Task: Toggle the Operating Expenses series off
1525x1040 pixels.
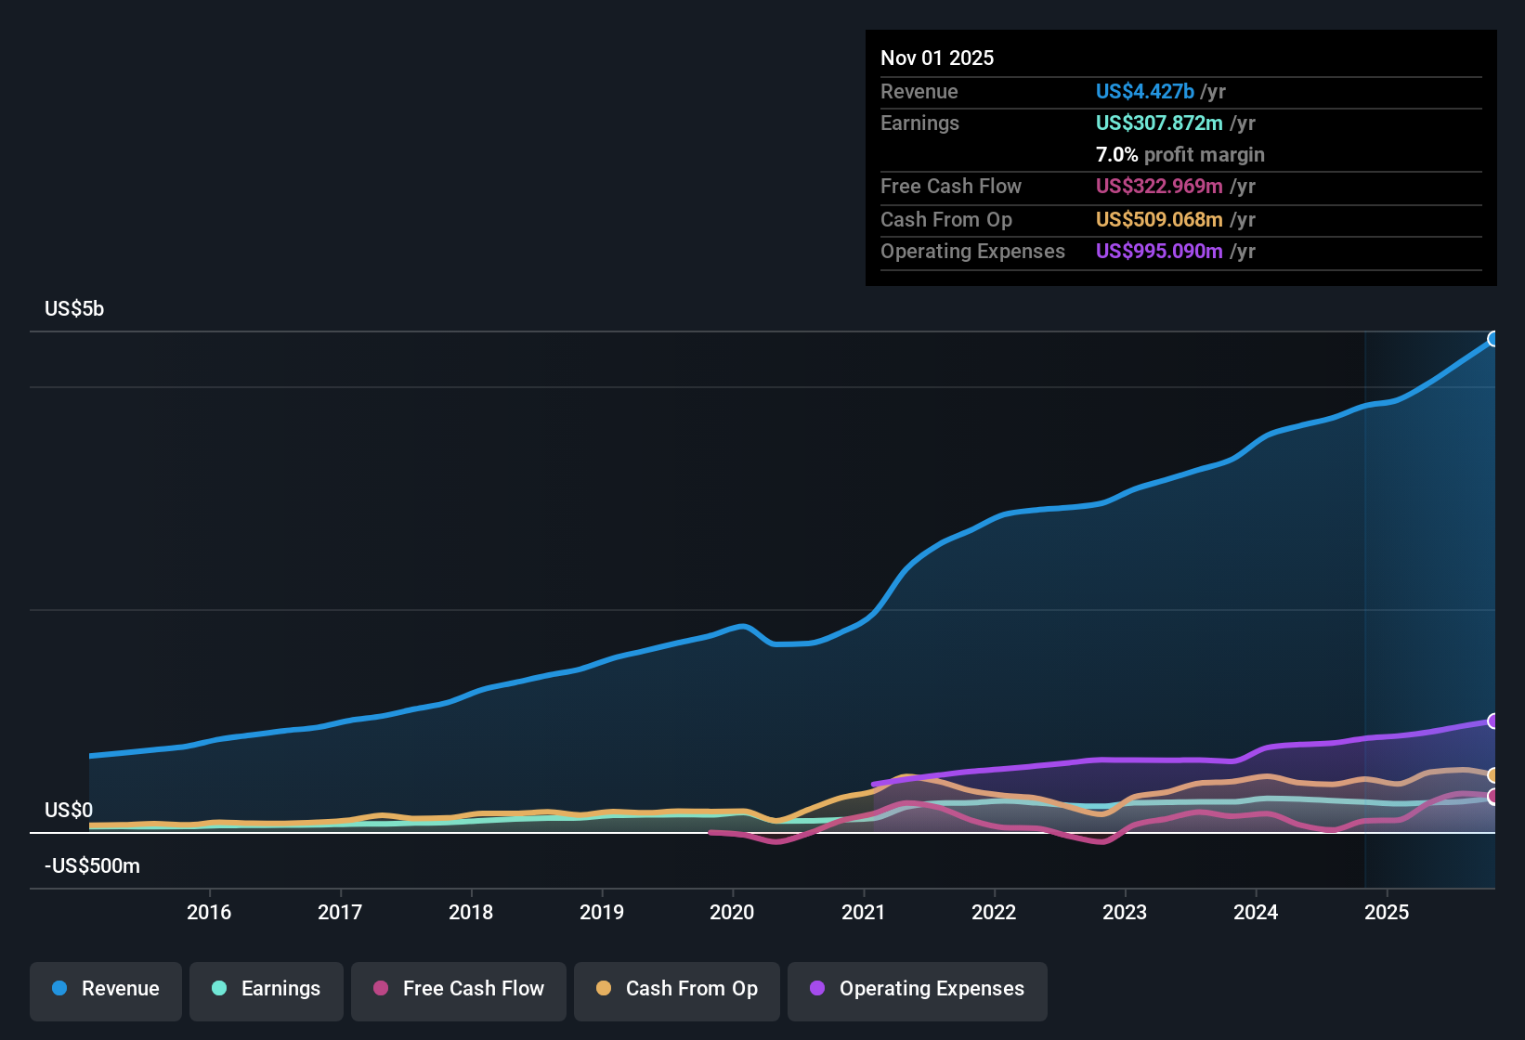Action: click(917, 989)
